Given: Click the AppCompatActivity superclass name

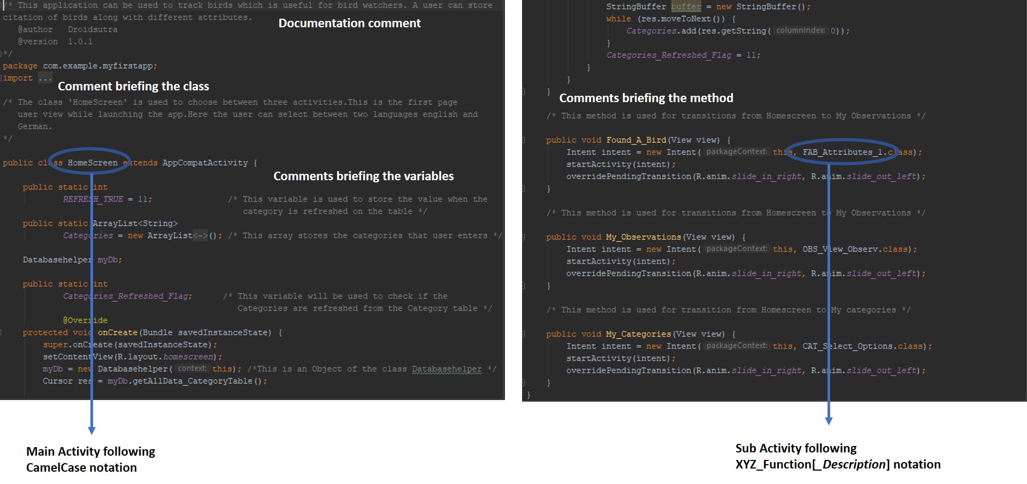Looking at the screenshot, I should point(205,163).
